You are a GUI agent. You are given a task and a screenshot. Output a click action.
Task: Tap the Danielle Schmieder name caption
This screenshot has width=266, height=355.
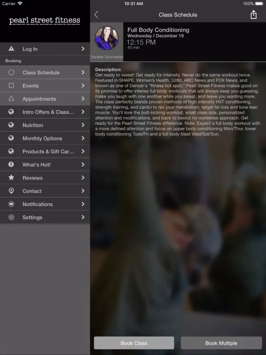pyautogui.click(x=106, y=57)
